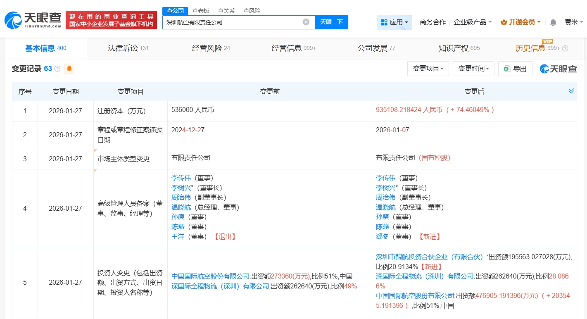Expand table rows via blue double chevron
The height and width of the screenshot is (319, 587).
coord(571,90)
